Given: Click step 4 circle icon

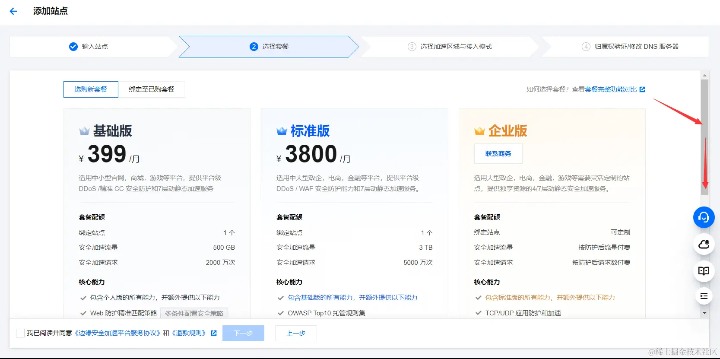Looking at the screenshot, I should click(586, 47).
